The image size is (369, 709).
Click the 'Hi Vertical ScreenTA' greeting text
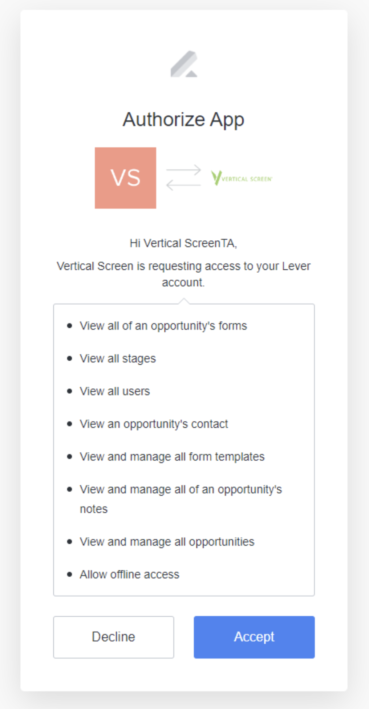point(183,243)
